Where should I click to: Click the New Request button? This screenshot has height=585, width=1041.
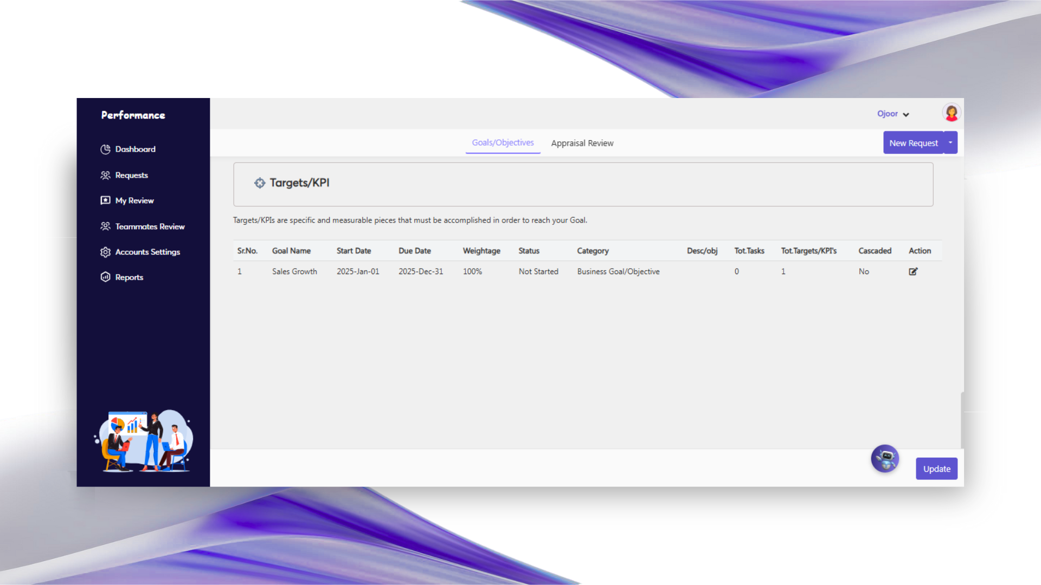pyautogui.click(x=913, y=143)
